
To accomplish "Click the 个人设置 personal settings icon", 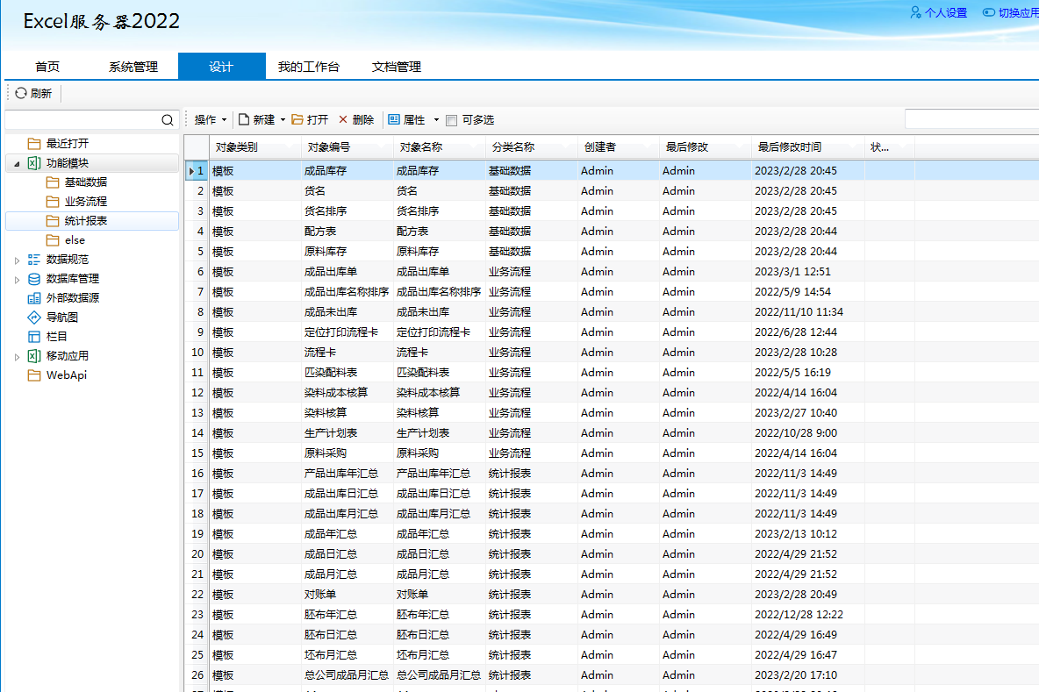I will point(916,12).
